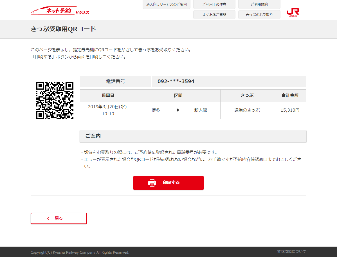Click the 新大阪 destination station text

click(201, 110)
